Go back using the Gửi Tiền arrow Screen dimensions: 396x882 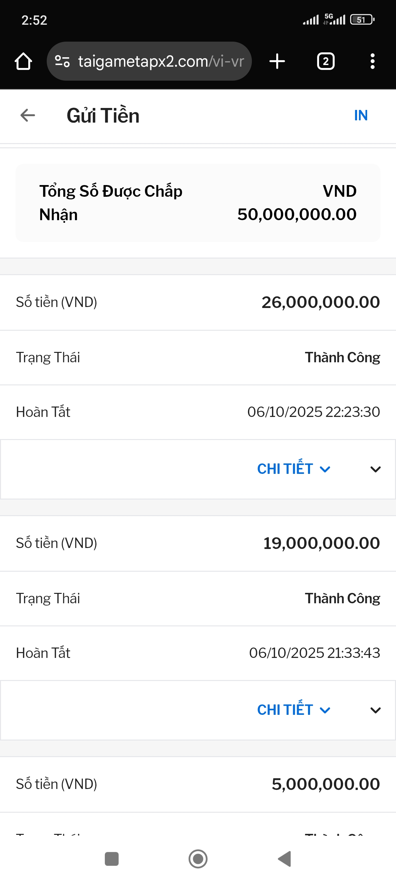coord(28,115)
